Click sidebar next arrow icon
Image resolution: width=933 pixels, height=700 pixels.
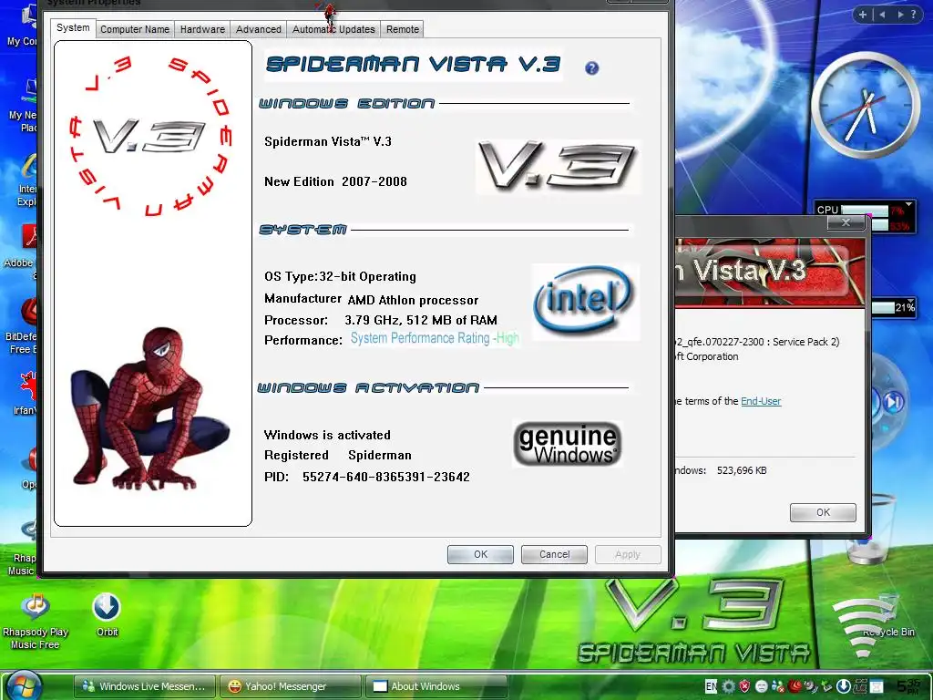click(x=900, y=15)
